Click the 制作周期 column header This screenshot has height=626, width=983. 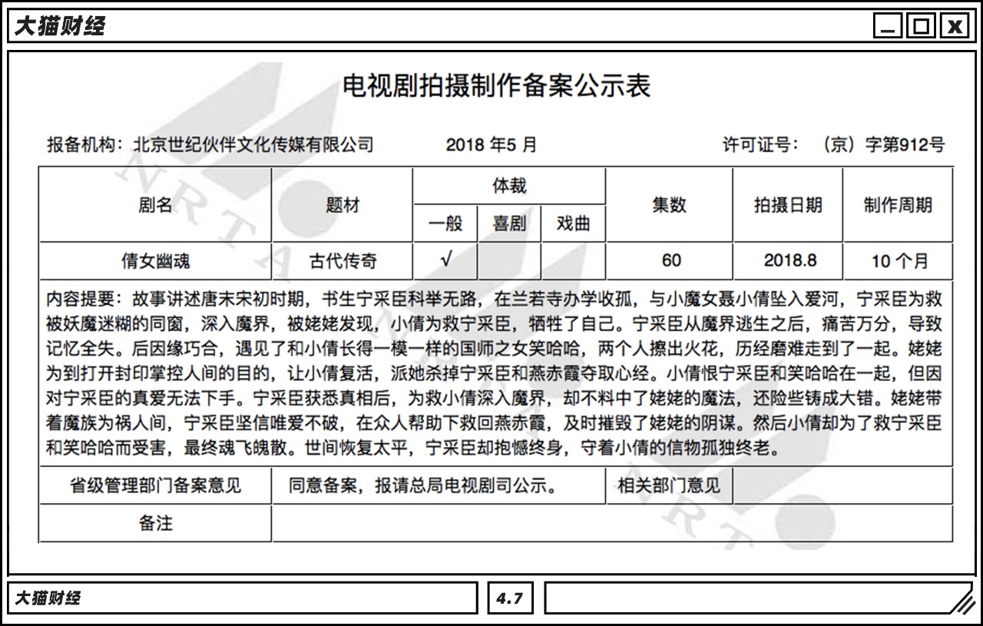tap(898, 204)
